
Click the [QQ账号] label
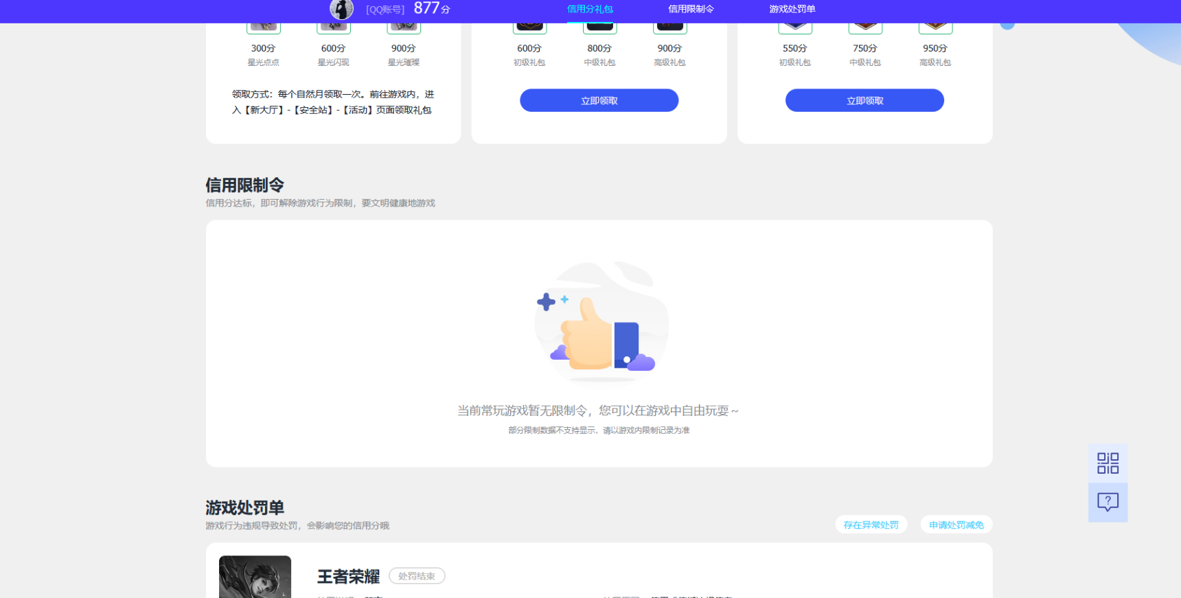click(x=385, y=10)
